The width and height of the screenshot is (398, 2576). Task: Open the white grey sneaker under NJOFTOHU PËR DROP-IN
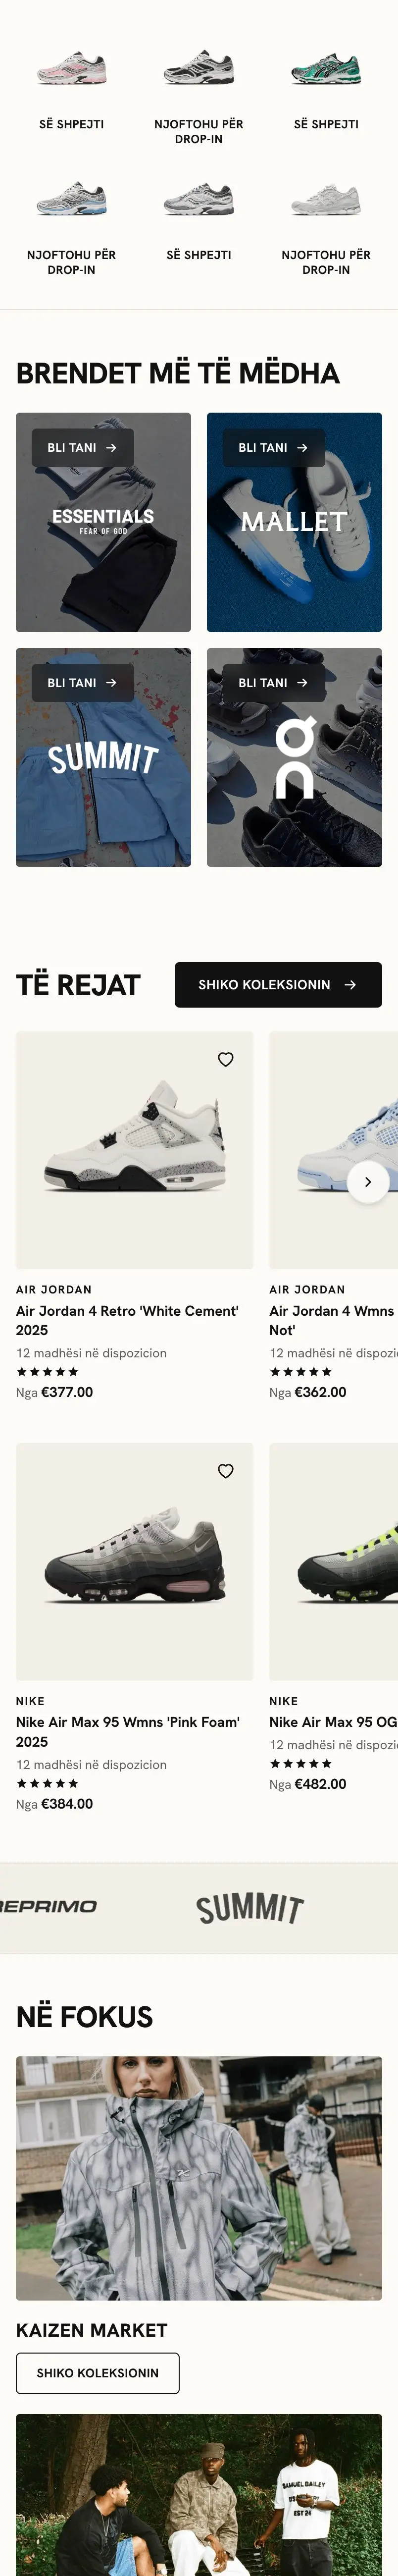[326, 200]
